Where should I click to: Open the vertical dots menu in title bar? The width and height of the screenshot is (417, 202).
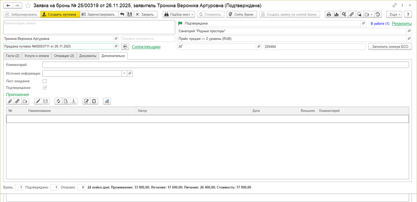pos(402,5)
